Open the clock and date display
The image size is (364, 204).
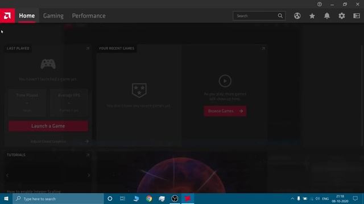pyautogui.click(x=340, y=199)
